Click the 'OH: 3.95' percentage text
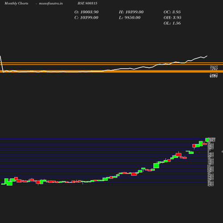Viewport: 223px width, 223px height. click(172, 18)
